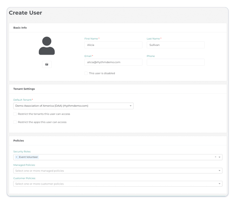The height and width of the screenshot is (206, 234).
Task: Click the First Name field containing Alicia
Action: 113,45
